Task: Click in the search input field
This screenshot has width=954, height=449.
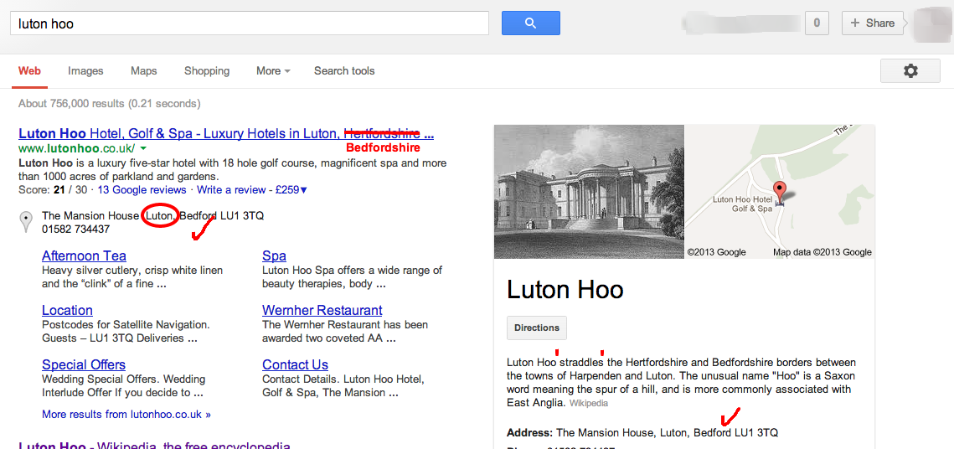Action: (249, 23)
